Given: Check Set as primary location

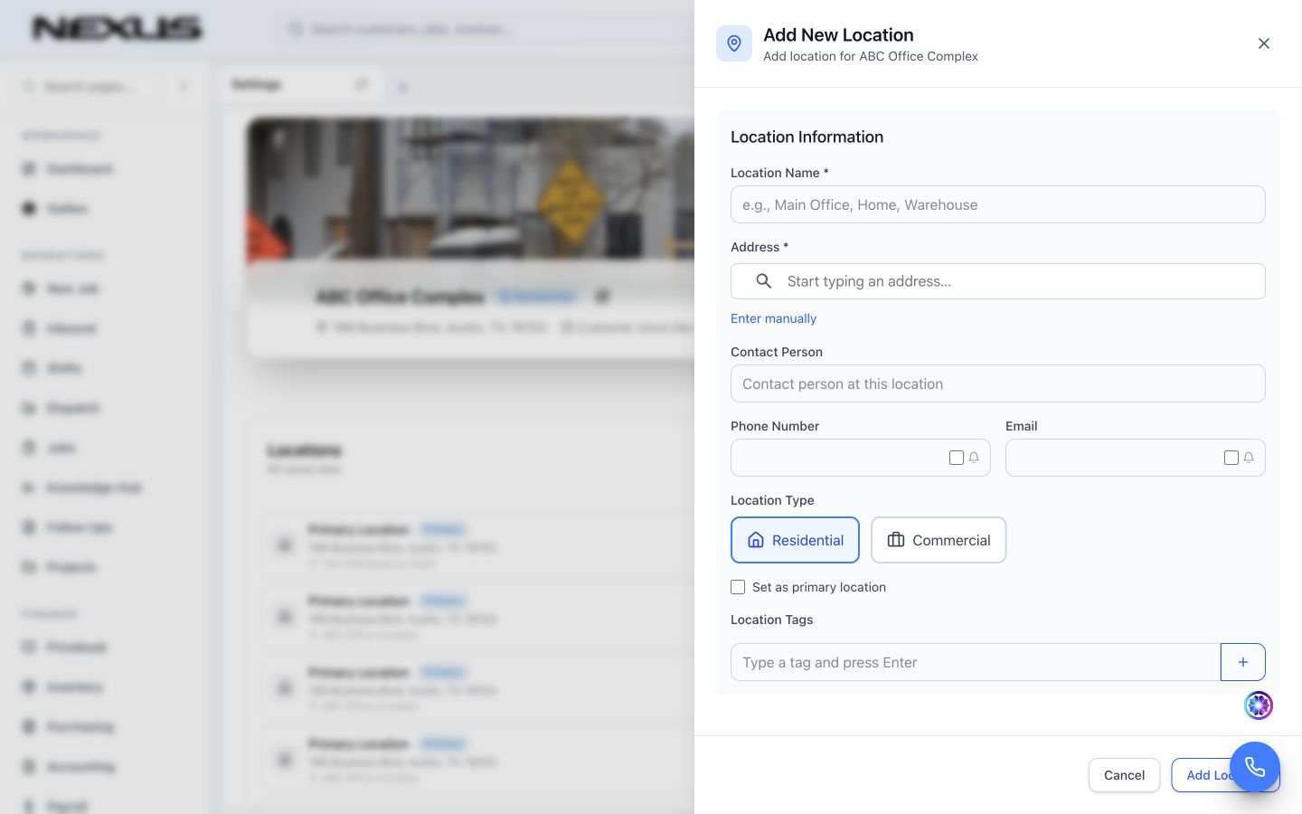Looking at the screenshot, I should tap(738, 587).
